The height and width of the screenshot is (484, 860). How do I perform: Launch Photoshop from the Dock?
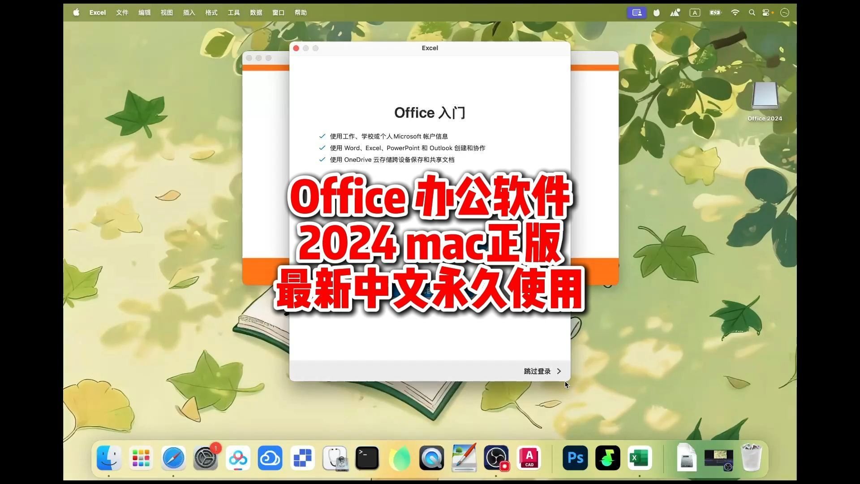point(575,458)
